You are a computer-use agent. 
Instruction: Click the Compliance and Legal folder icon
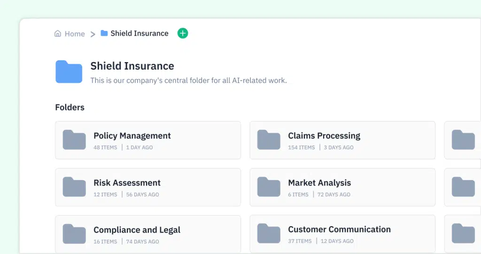[74, 234]
